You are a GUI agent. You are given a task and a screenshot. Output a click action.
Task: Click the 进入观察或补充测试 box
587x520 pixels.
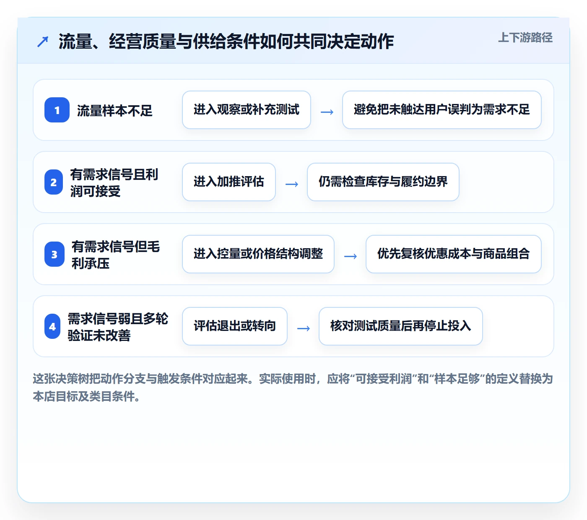point(247,110)
